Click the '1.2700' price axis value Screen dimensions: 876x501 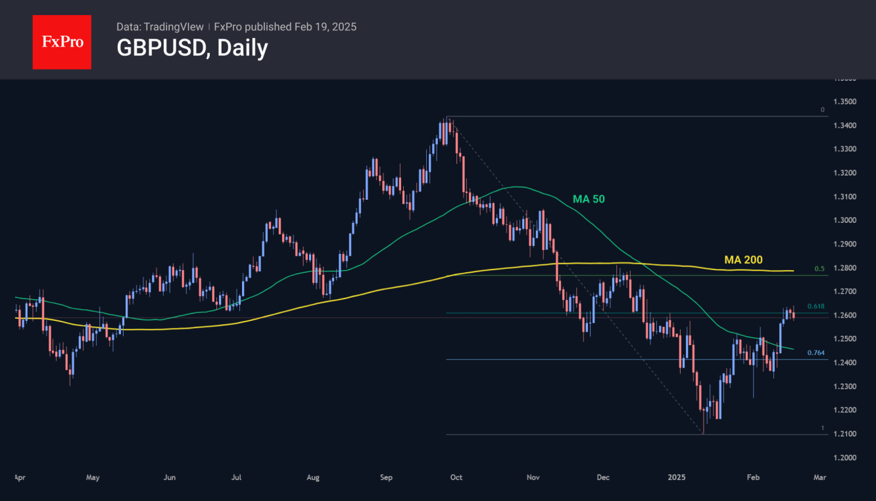pos(845,291)
